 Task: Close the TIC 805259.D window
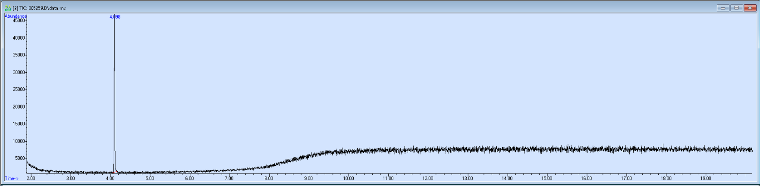(x=750, y=8)
